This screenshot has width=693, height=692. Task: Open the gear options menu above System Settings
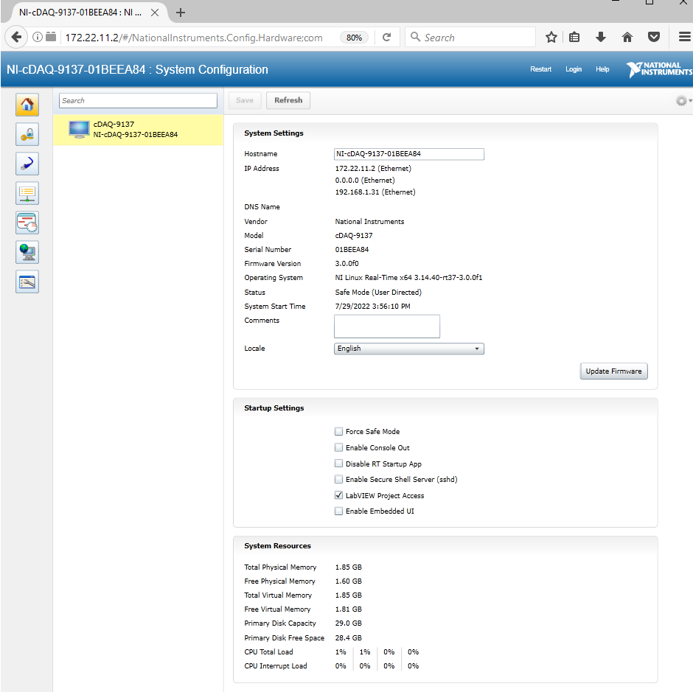[x=682, y=101]
